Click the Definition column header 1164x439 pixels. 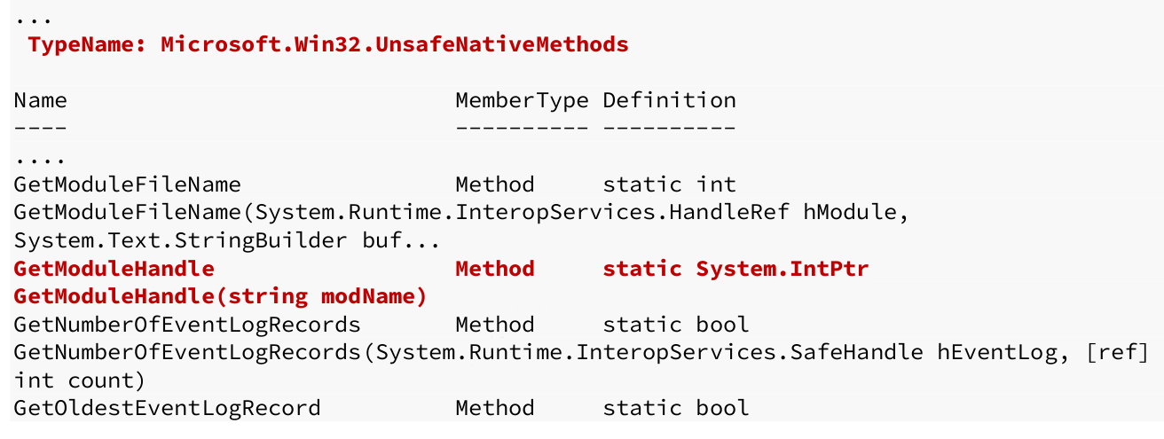tap(669, 100)
